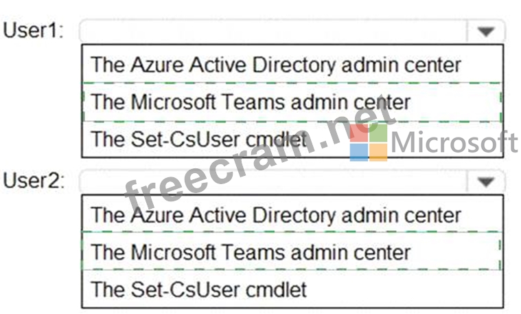Image resolution: width=521 pixels, height=314 pixels.
Task: Select Azure Active Directory admin center for User2
Action: (276, 215)
